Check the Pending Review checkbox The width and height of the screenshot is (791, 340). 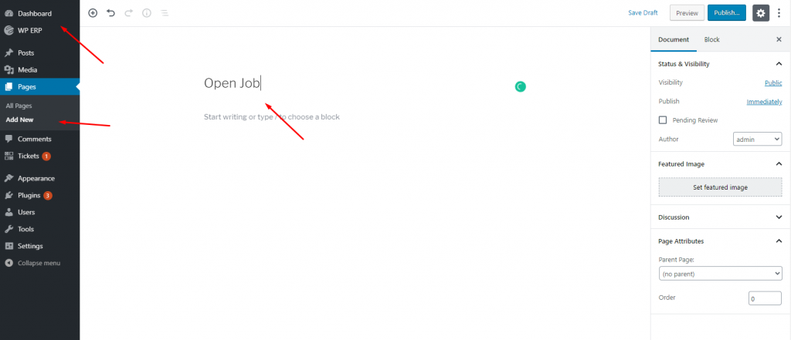pyautogui.click(x=663, y=120)
